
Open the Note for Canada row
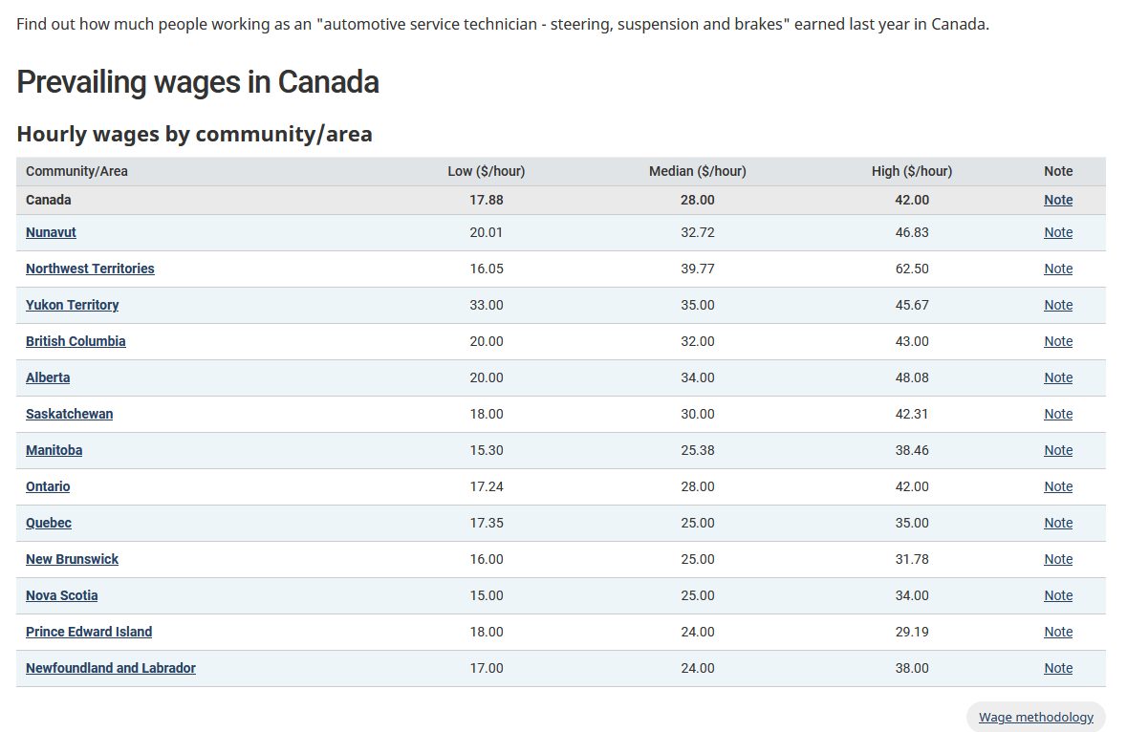point(1058,200)
